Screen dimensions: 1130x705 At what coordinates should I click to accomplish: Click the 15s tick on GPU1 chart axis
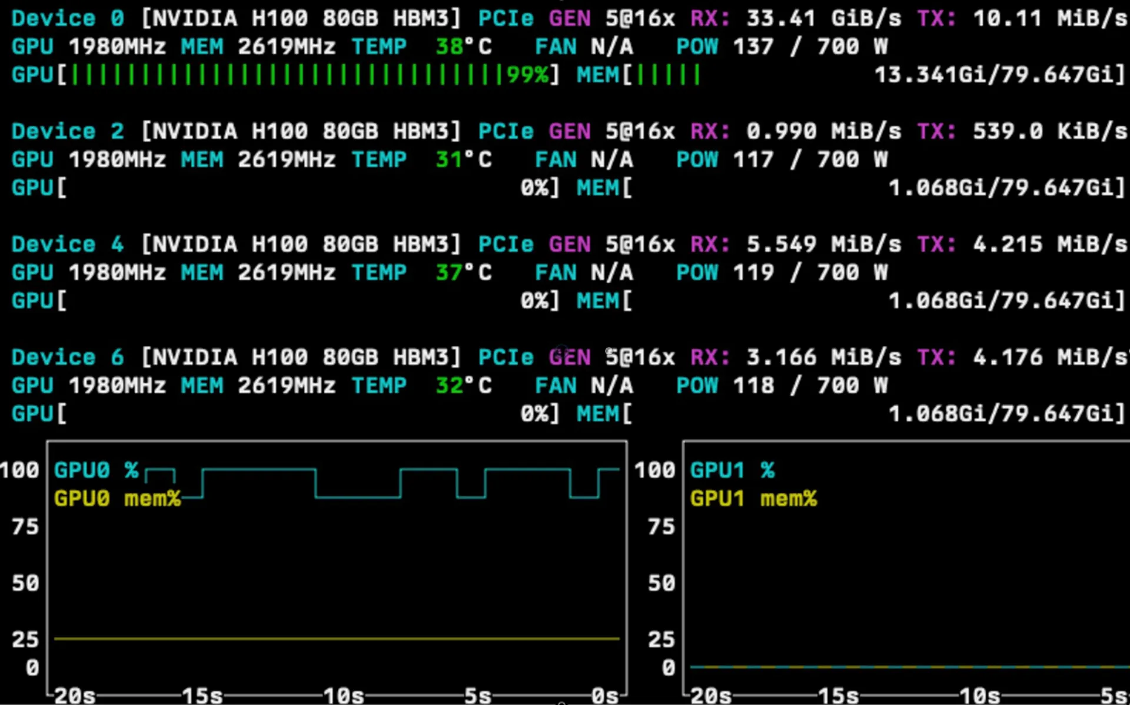839,696
